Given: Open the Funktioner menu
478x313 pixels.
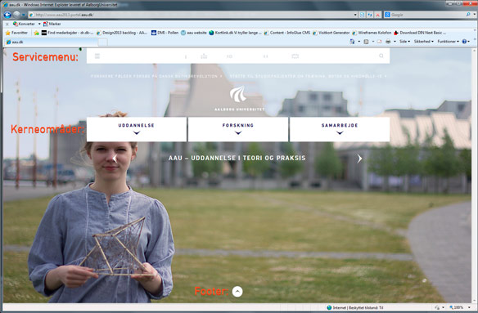Looking at the screenshot, I should pyautogui.click(x=449, y=42).
